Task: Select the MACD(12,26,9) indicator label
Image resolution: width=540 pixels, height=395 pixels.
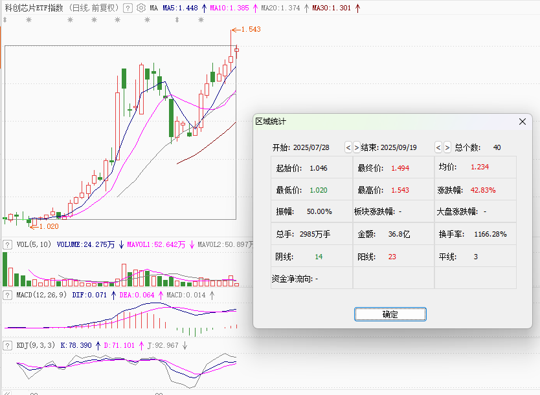Action: (x=41, y=295)
